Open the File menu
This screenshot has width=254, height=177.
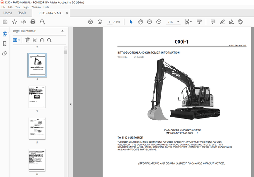3,7
